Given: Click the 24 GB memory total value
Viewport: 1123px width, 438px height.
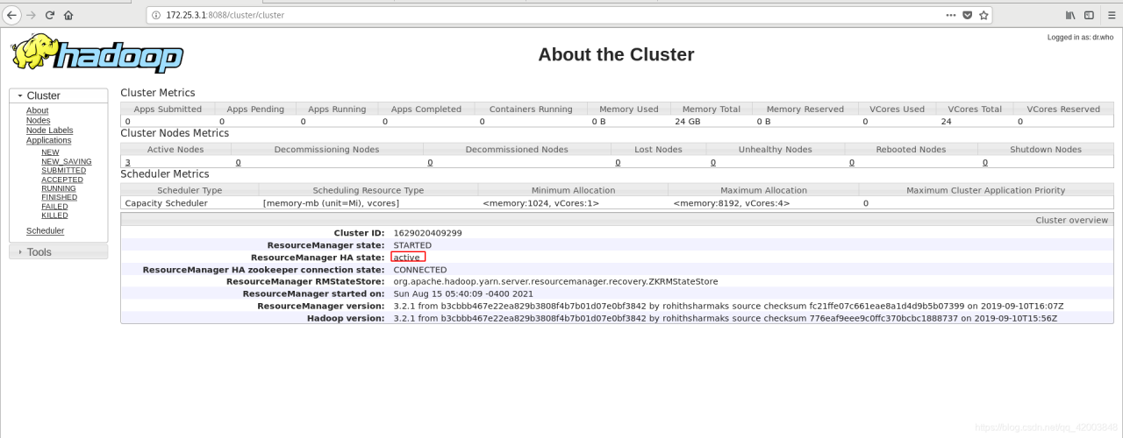Looking at the screenshot, I should click(x=688, y=122).
